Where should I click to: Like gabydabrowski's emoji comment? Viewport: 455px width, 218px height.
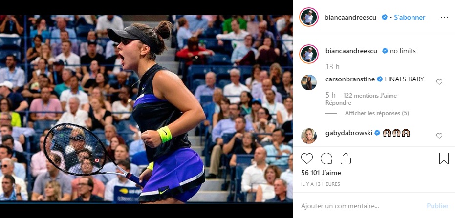(x=439, y=136)
